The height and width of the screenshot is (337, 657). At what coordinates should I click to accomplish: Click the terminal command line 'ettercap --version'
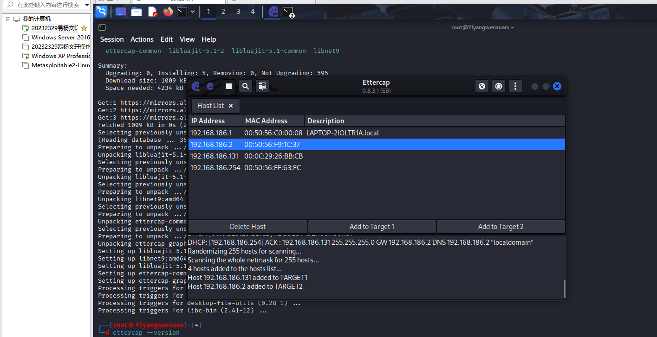click(146, 333)
